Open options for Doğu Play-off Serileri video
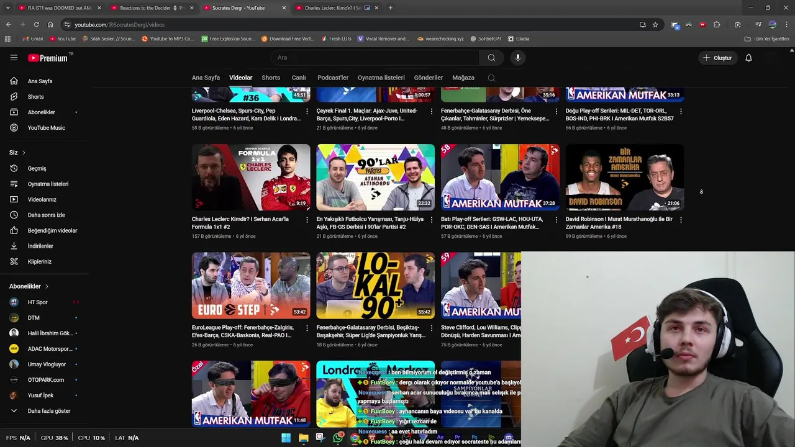The image size is (795, 447). (681, 112)
